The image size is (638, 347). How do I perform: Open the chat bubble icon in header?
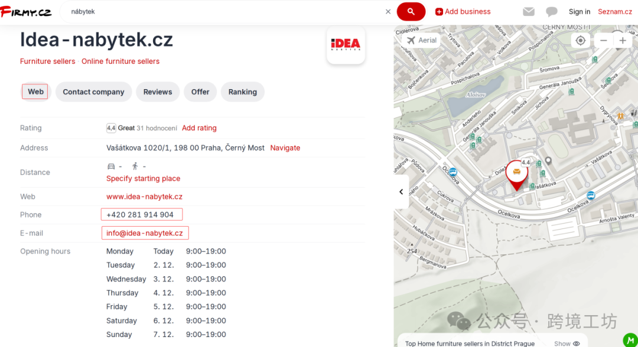552,12
